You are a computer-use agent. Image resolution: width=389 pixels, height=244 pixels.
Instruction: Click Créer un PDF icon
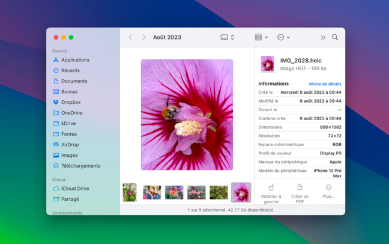(300, 188)
